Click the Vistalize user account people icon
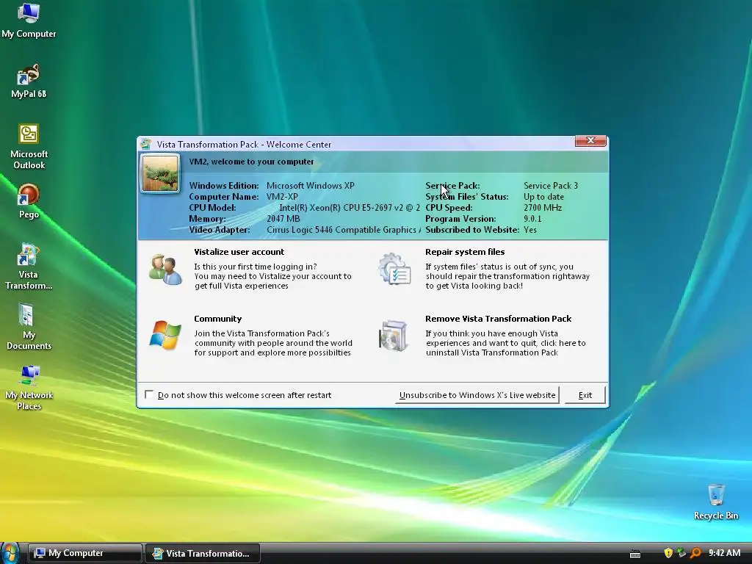This screenshot has height=564, width=752. 165,270
